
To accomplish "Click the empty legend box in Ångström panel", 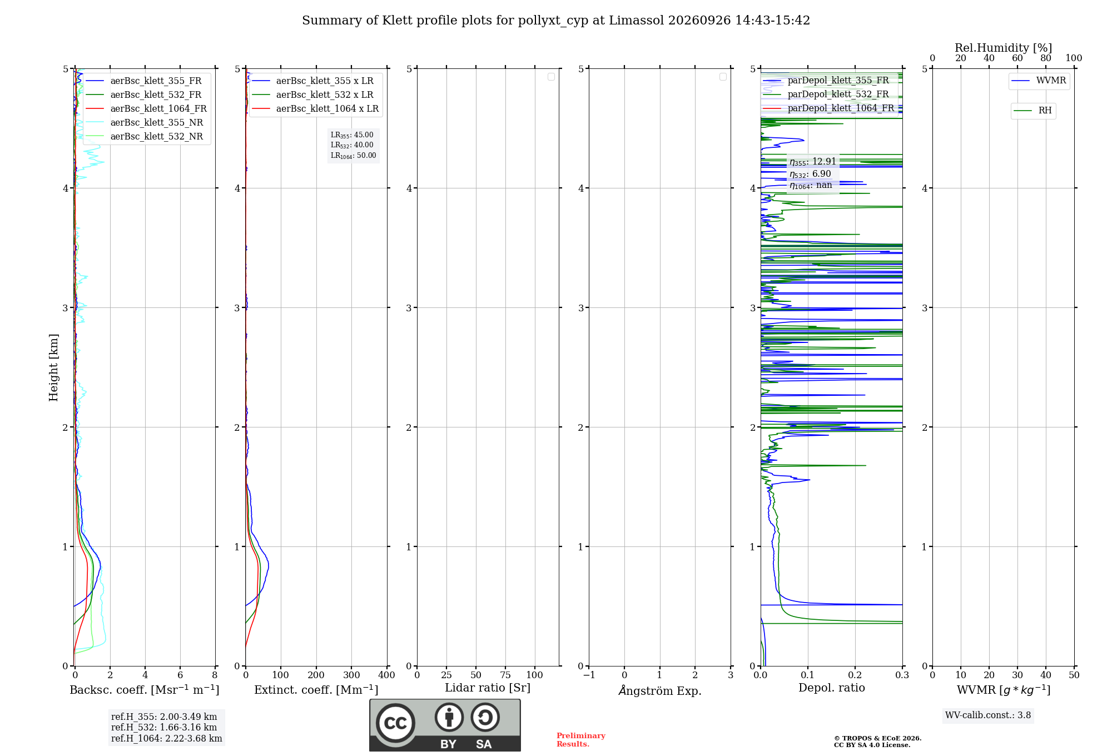I will coord(723,77).
